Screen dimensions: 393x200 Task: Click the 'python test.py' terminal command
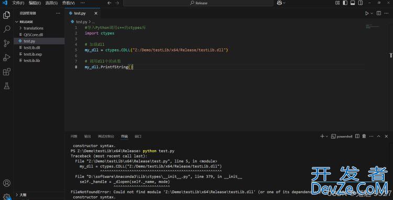[x=158, y=151]
